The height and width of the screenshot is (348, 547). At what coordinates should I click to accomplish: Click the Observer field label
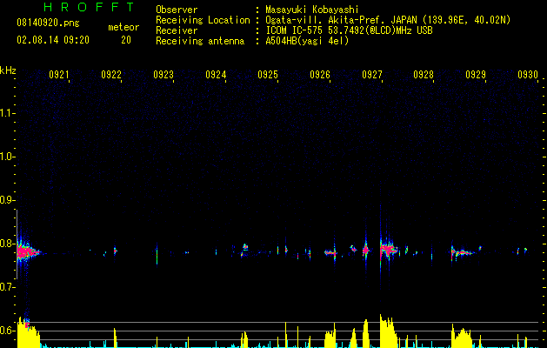point(177,10)
